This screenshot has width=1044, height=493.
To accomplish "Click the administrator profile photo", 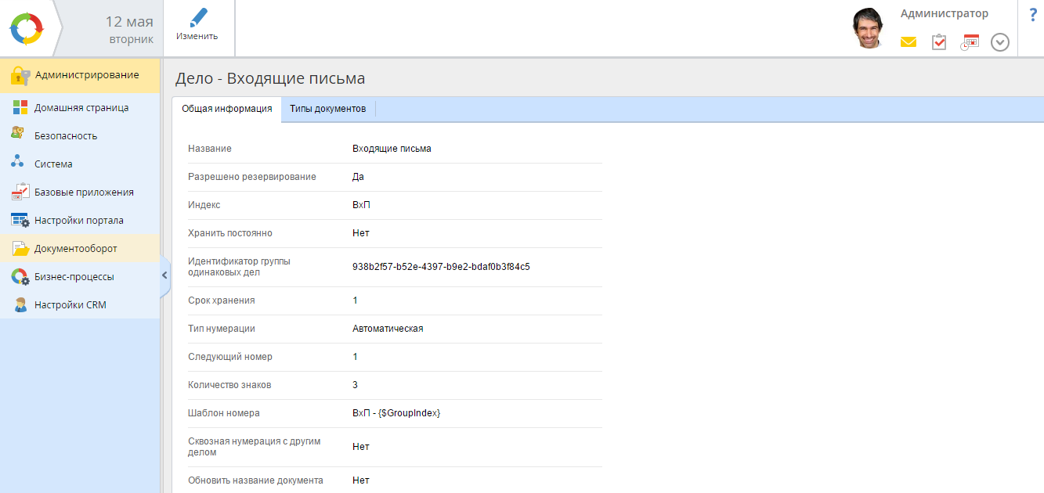I will (x=869, y=29).
